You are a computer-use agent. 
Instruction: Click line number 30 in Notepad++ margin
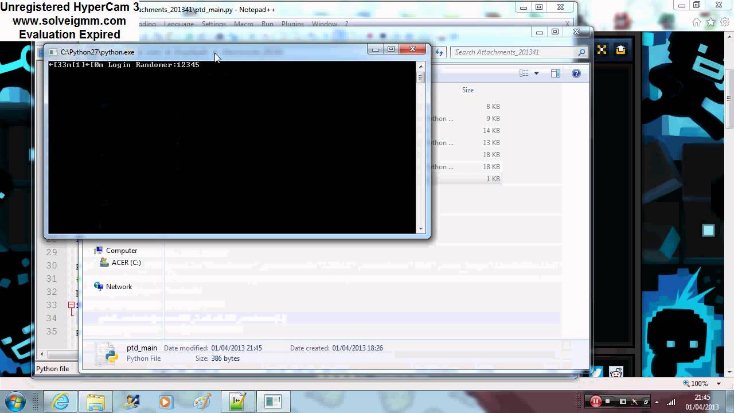pos(52,266)
